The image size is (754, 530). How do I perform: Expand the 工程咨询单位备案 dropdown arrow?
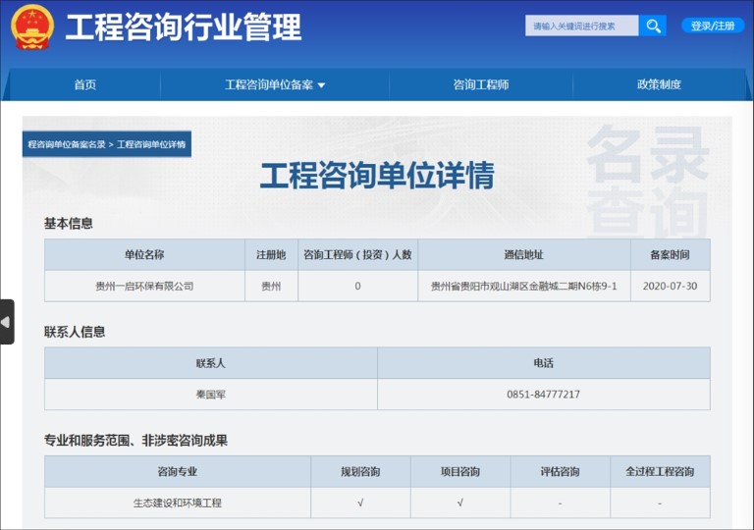322,85
